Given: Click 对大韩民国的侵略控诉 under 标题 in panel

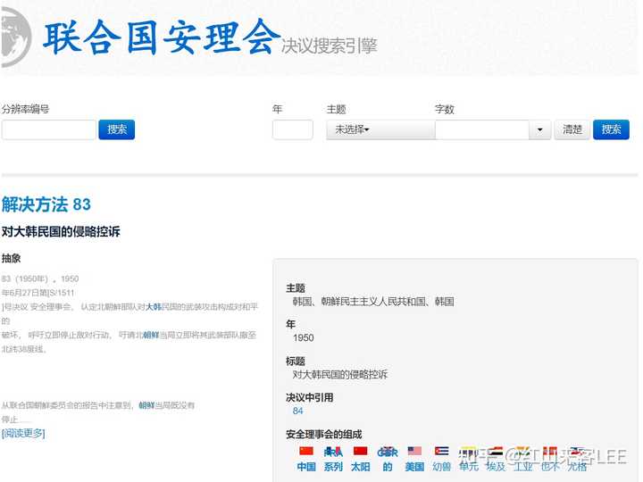Looking at the screenshot, I should [340, 374].
